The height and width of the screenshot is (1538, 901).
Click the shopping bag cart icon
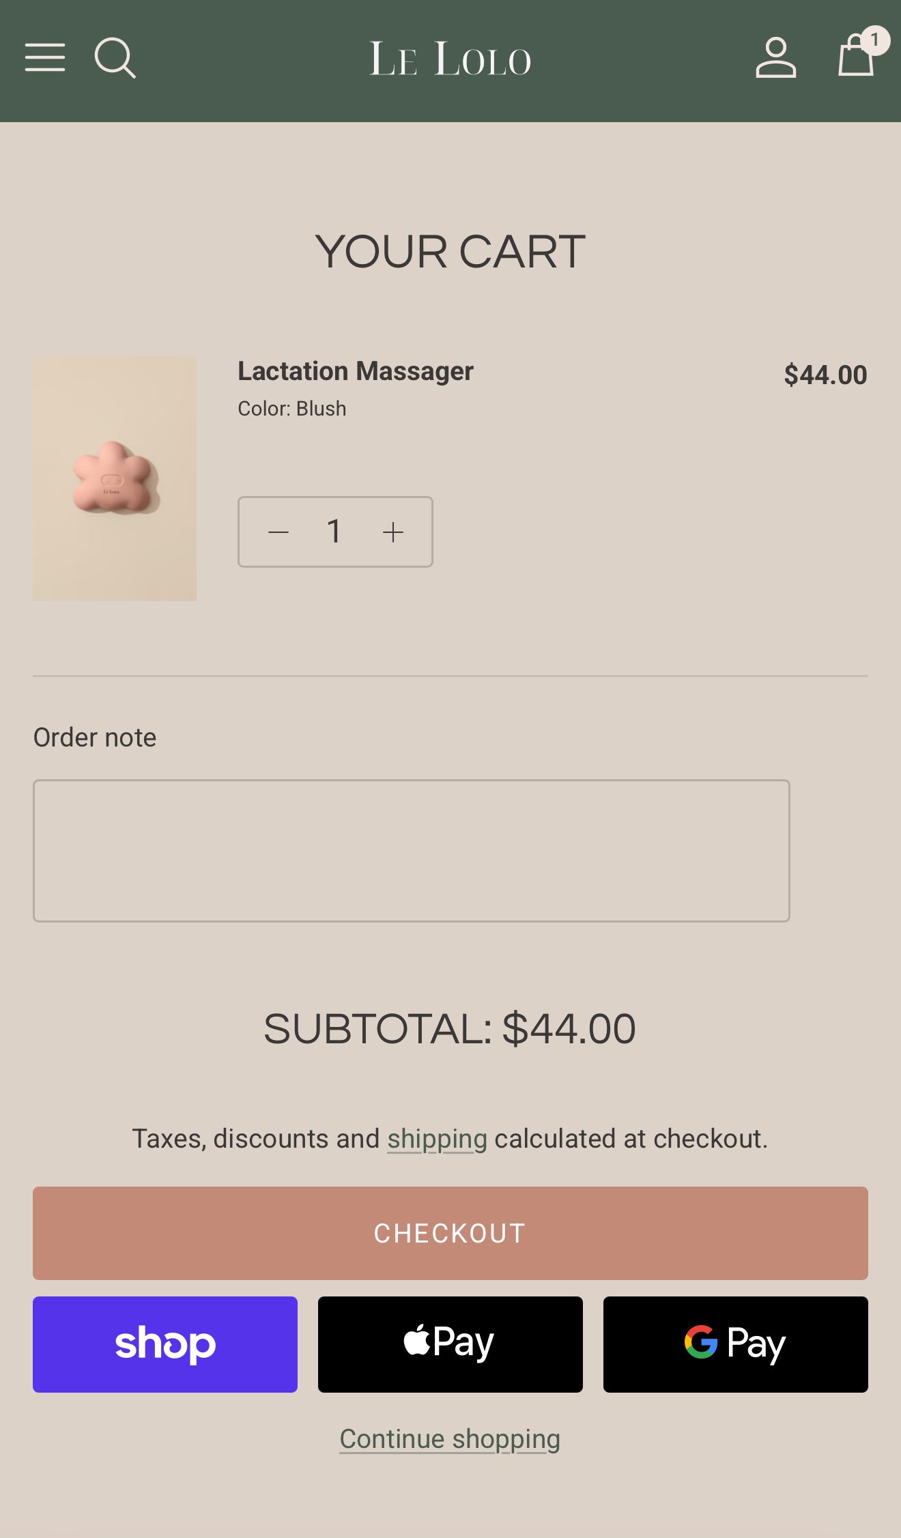[x=855, y=60]
